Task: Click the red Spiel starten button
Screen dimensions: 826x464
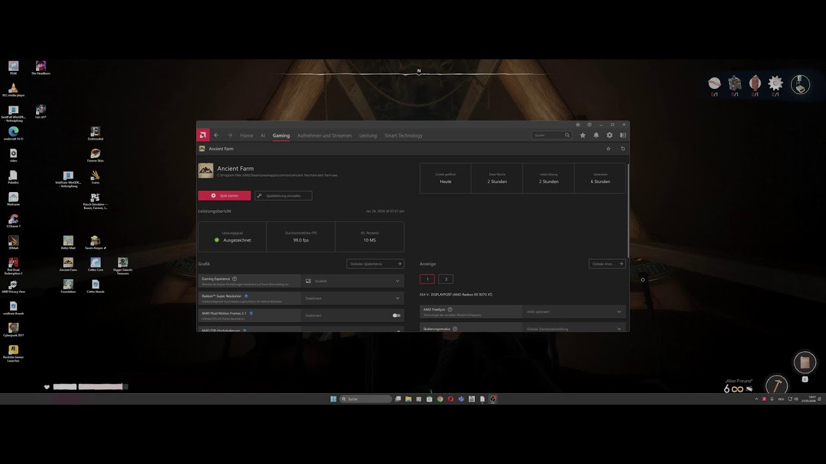Action: [225, 195]
